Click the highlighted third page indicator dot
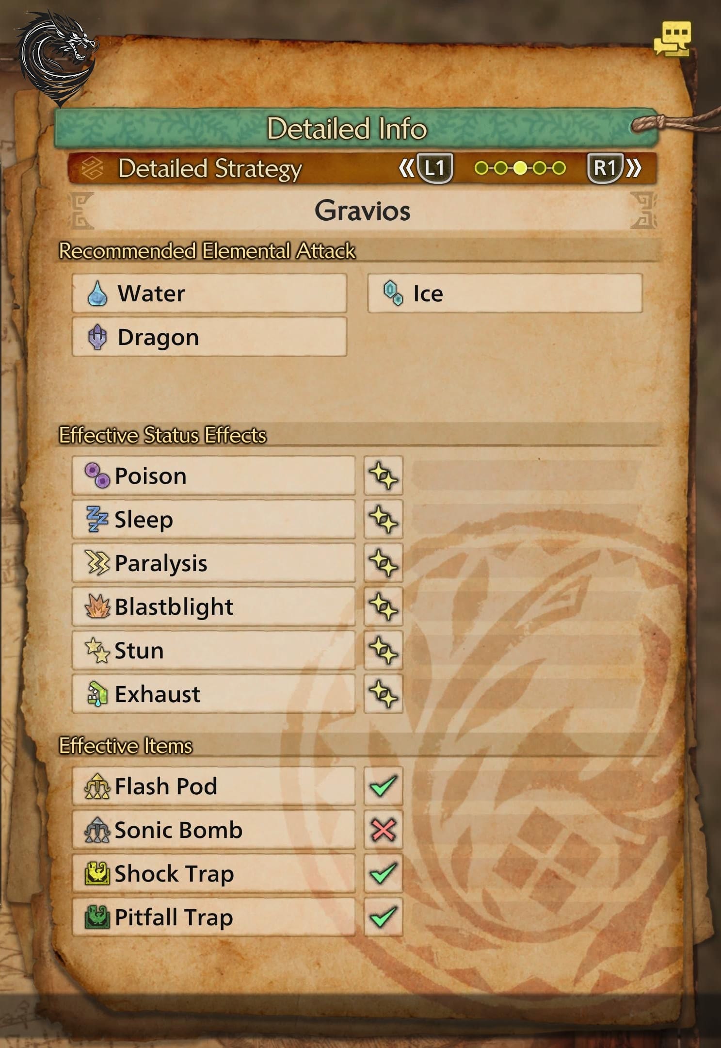 [520, 168]
